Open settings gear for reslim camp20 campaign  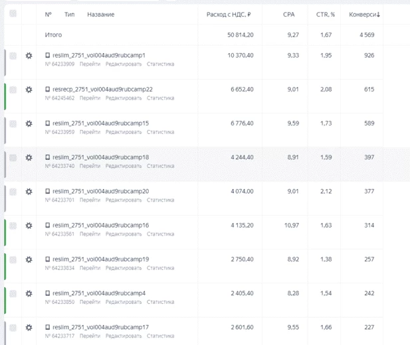pos(29,192)
